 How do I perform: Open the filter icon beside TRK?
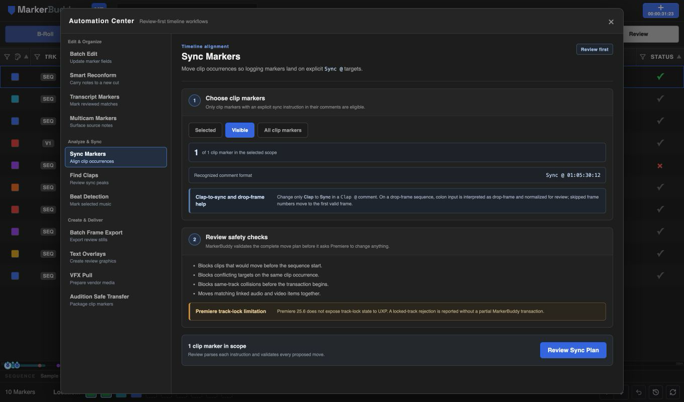click(x=37, y=57)
